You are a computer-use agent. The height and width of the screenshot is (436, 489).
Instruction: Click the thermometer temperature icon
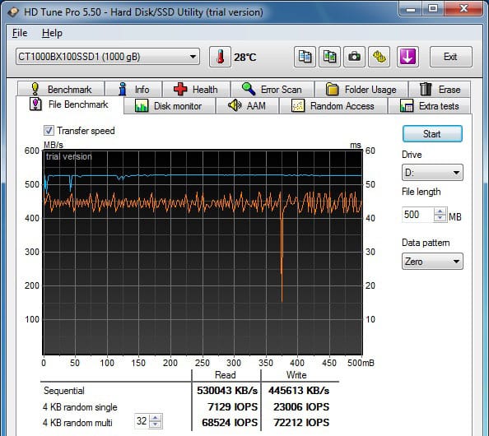pyautogui.click(x=220, y=57)
